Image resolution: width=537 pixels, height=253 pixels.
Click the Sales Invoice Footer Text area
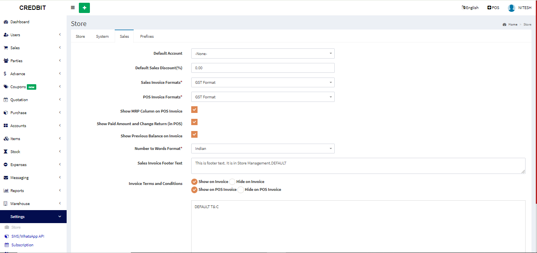pyautogui.click(x=358, y=166)
